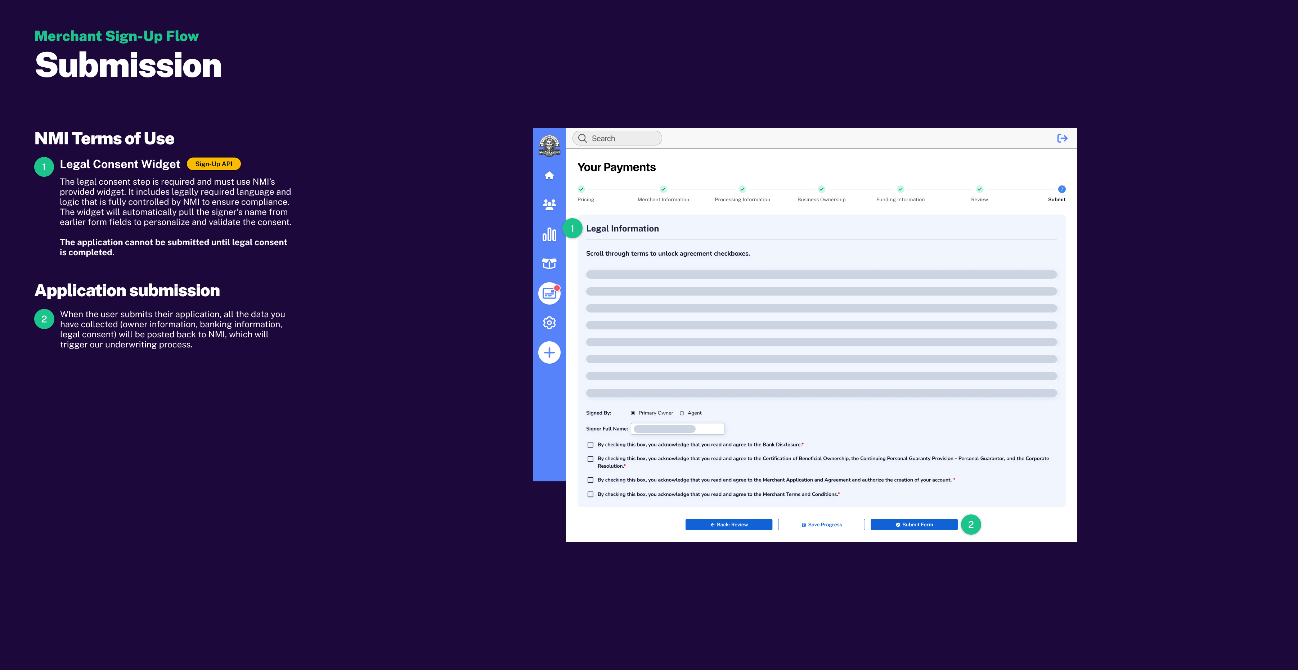This screenshot has height=670, width=1298.
Task: Select the Primary Owner radio button
Action: [x=633, y=413]
